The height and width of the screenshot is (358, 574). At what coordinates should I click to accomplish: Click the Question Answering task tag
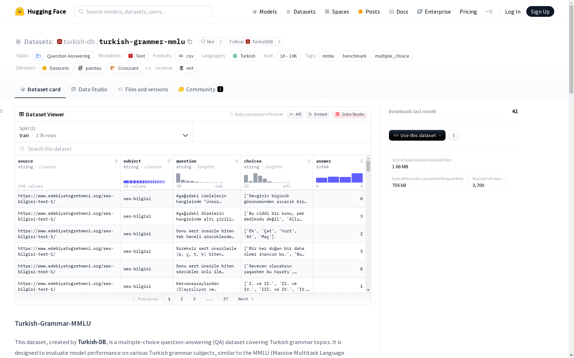tap(63, 56)
